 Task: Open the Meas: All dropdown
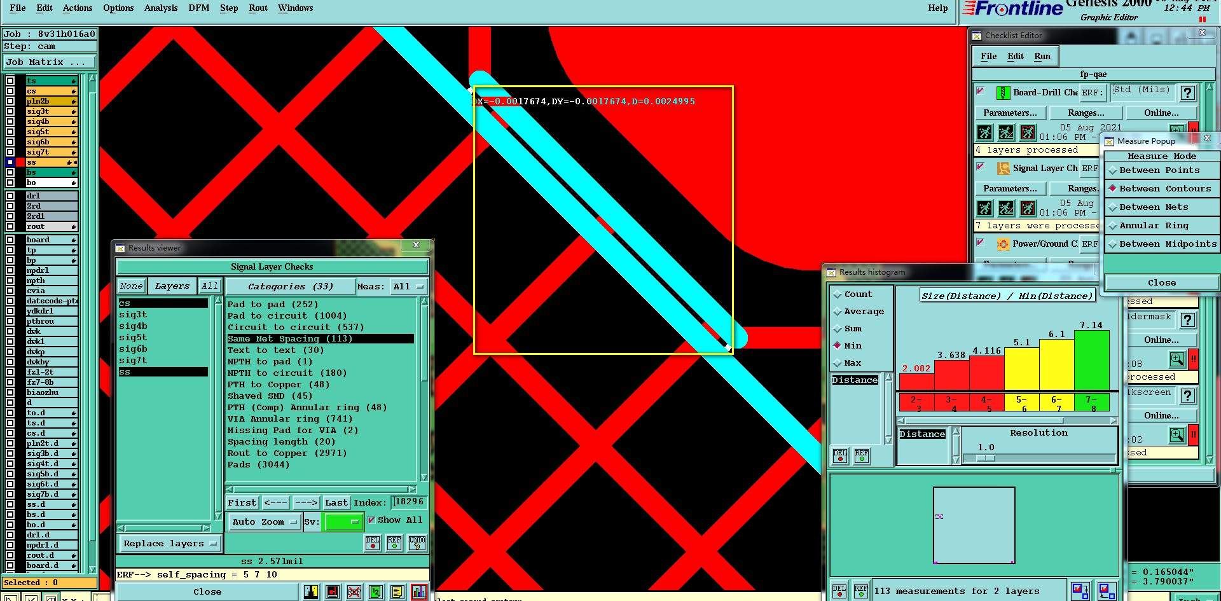coord(408,287)
